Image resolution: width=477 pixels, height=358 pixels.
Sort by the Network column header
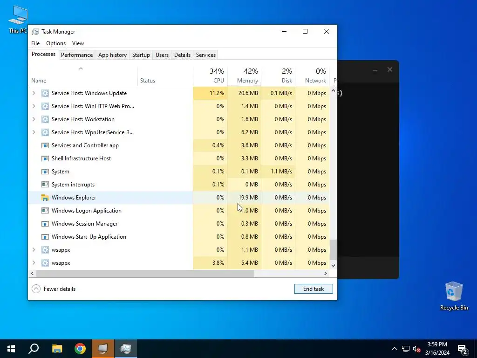(x=312, y=76)
